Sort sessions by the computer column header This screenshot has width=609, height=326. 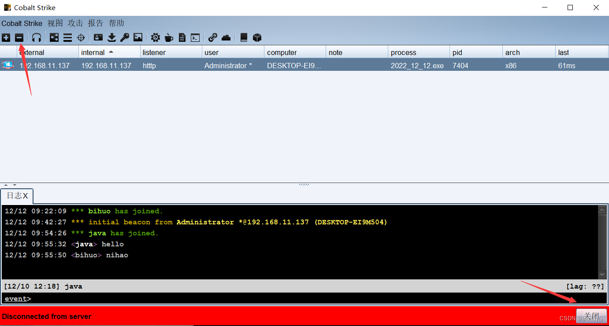coord(295,52)
